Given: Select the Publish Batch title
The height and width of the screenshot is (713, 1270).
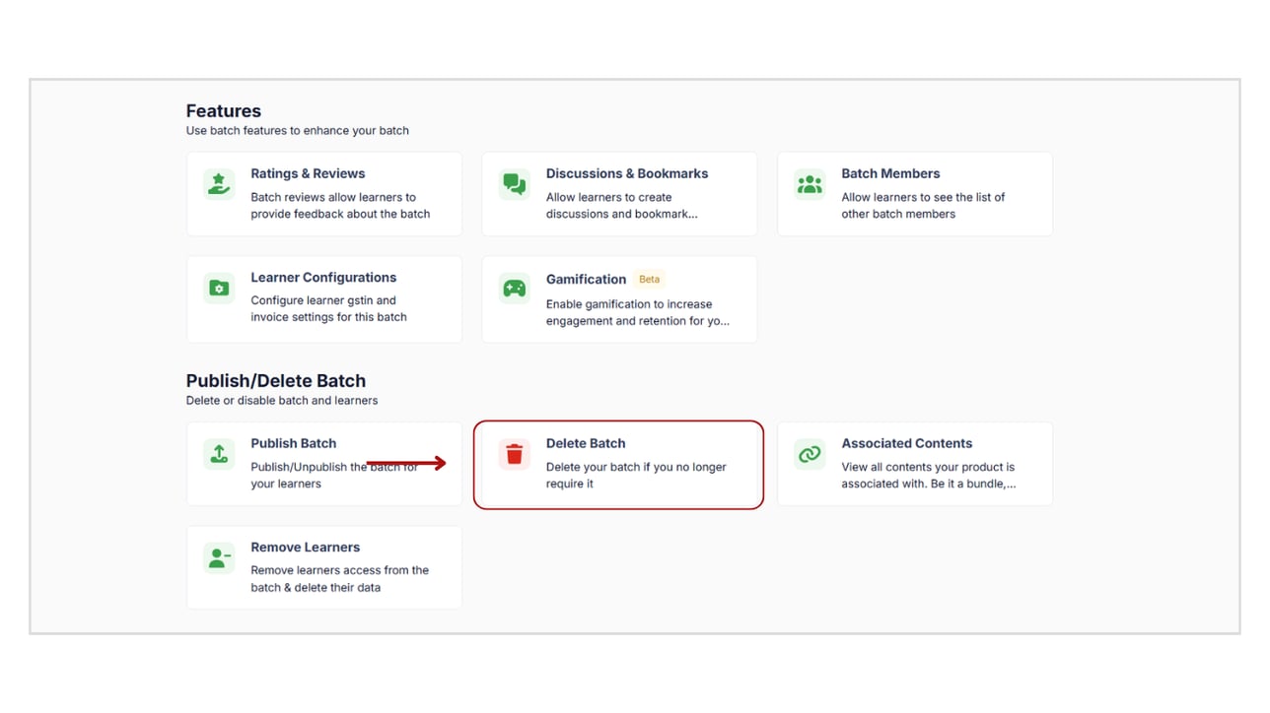Looking at the screenshot, I should point(293,443).
